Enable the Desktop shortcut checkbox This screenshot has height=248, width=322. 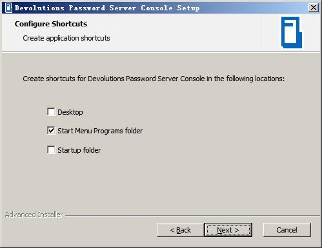coord(51,112)
